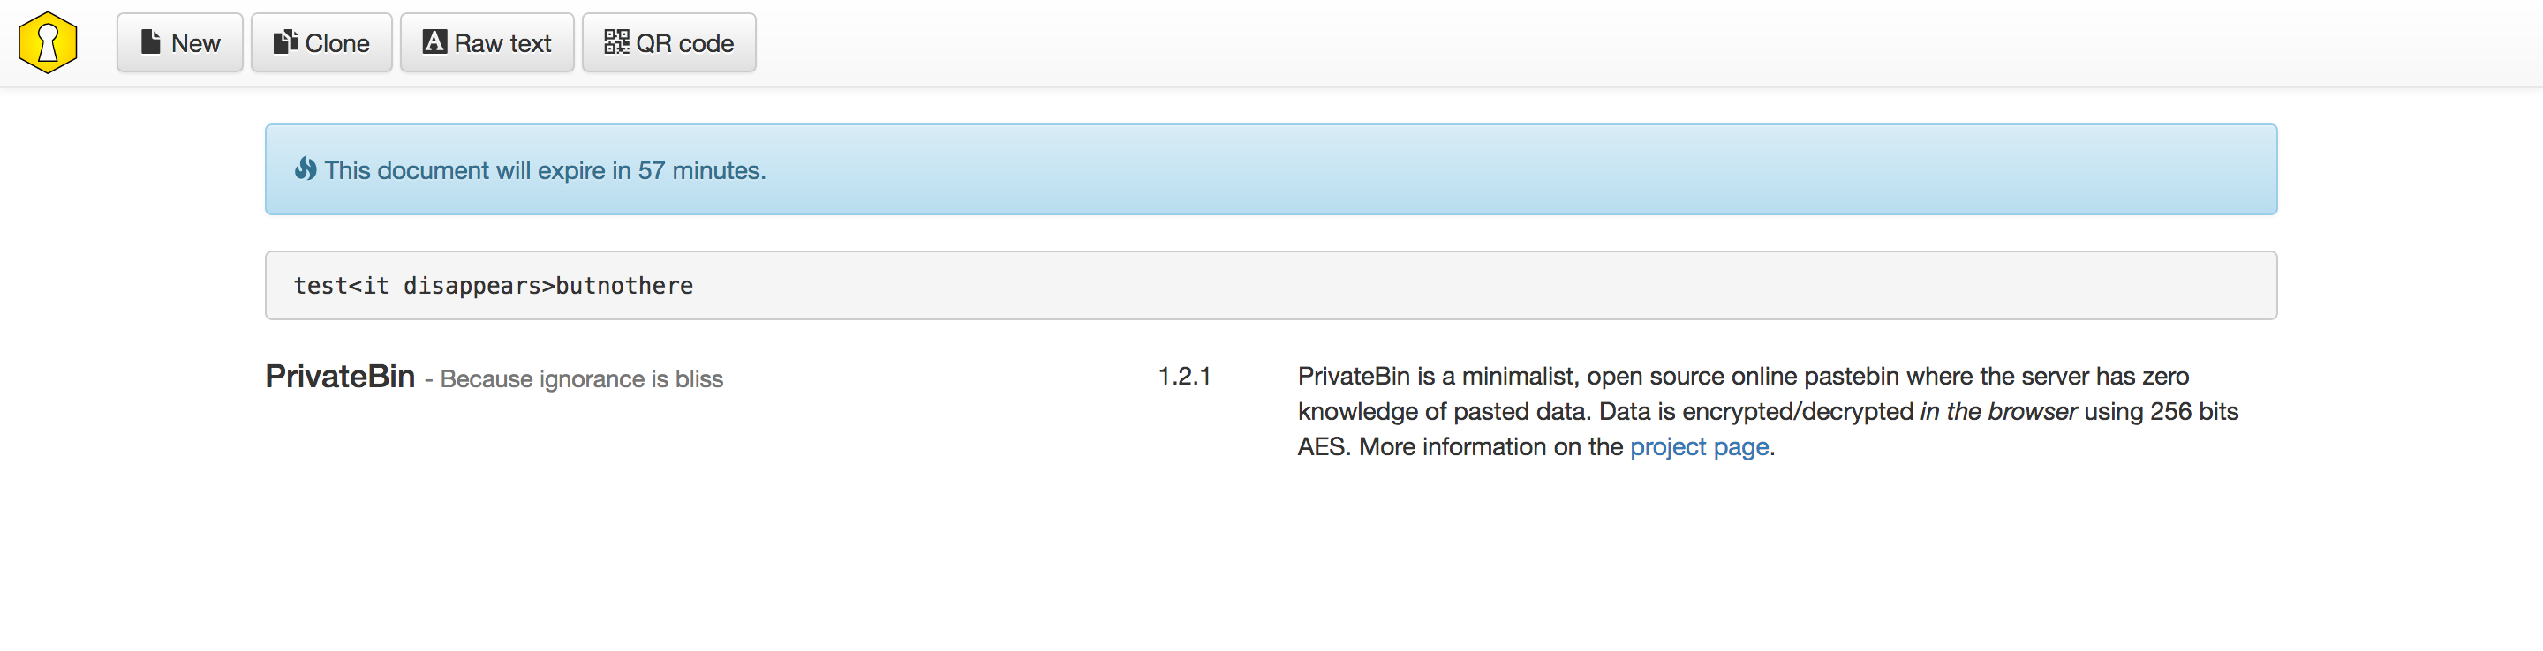Show the QR code for this paste
Viewport: 2543px width, 651px height.
(668, 41)
